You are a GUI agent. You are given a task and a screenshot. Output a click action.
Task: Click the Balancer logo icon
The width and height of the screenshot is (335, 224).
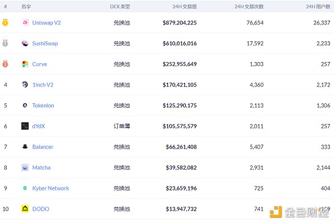click(25, 147)
